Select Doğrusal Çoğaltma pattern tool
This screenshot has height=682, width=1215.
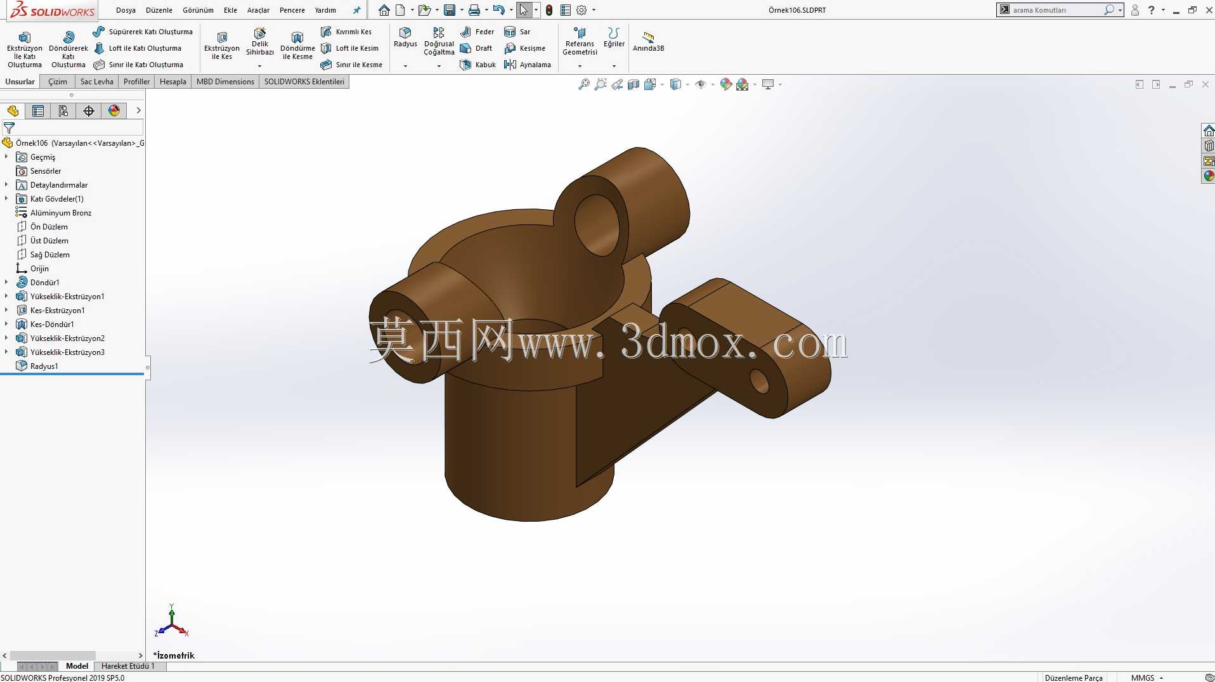(439, 41)
